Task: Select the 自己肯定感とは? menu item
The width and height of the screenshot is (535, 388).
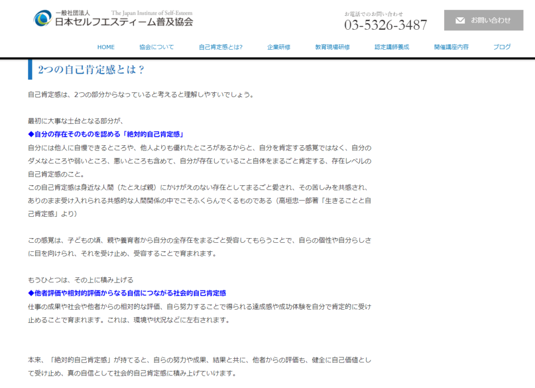Action: point(220,47)
